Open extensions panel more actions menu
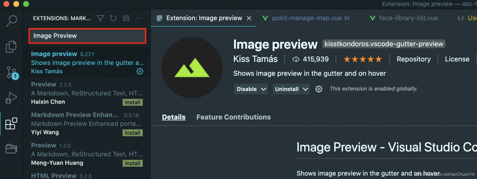477x179 pixels. pyautogui.click(x=139, y=18)
